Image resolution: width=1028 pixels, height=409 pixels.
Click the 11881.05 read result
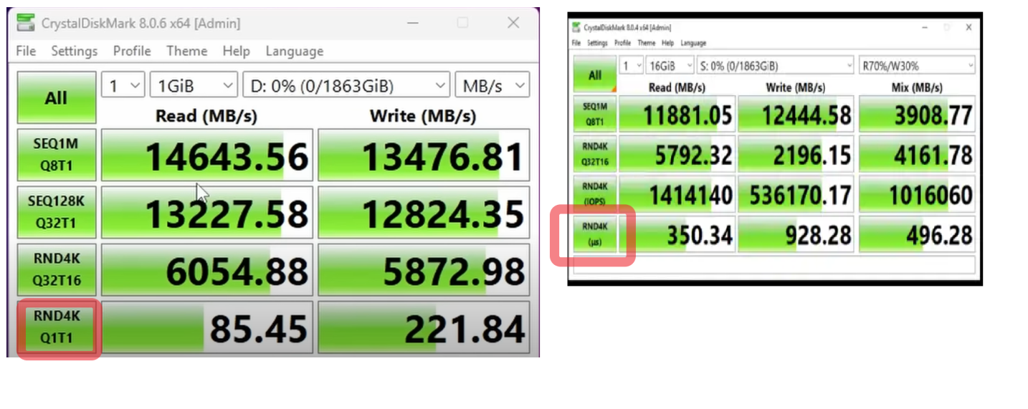pyautogui.click(x=677, y=114)
